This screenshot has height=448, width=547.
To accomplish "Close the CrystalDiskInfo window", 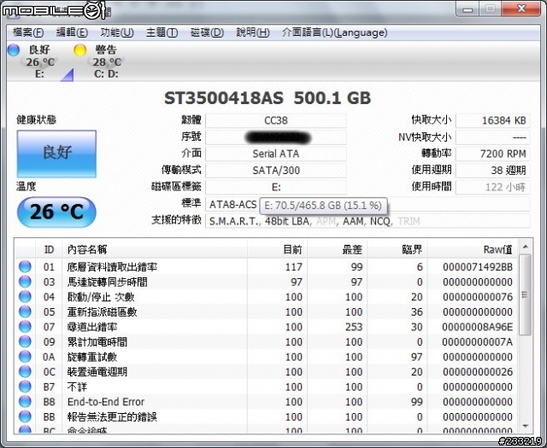I will point(521,9).
